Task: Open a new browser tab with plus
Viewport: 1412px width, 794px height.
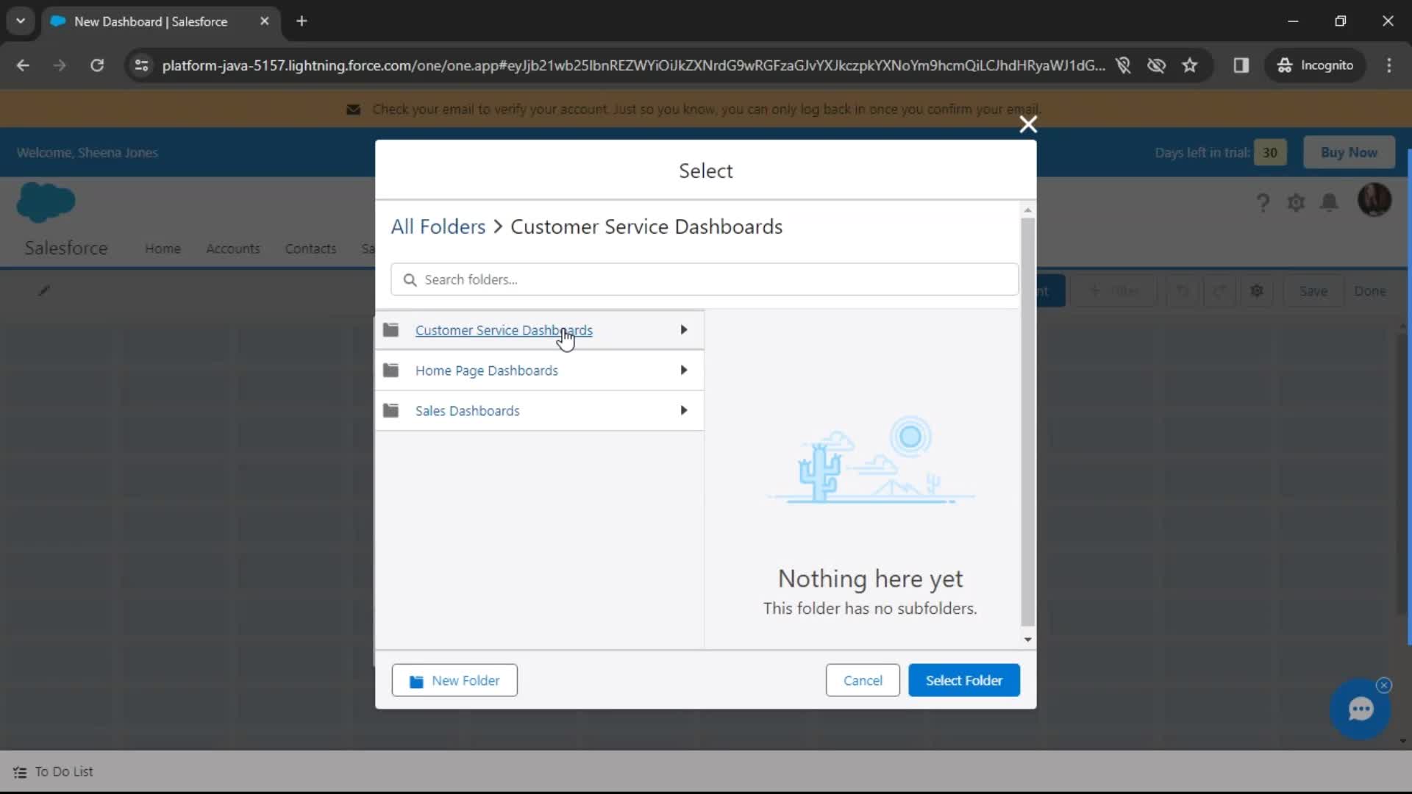Action: [x=302, y=21]
